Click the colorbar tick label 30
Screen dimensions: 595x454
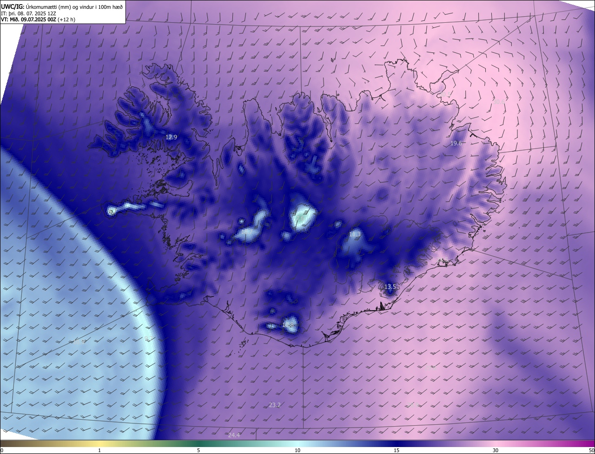click(x=496, y=450)
